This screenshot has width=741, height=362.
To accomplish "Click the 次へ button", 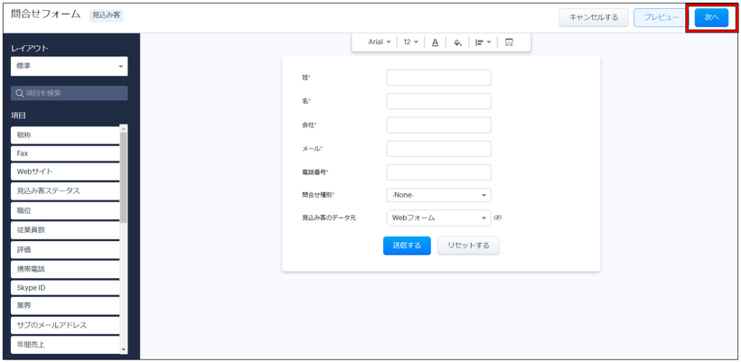I will (711, 18).
